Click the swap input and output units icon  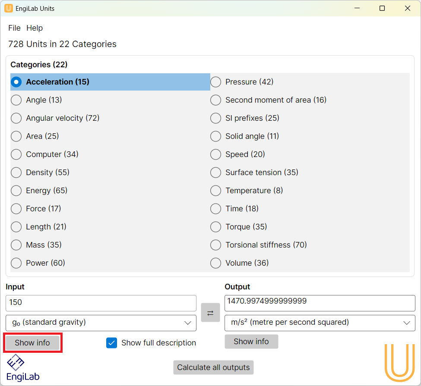(210, 313)
